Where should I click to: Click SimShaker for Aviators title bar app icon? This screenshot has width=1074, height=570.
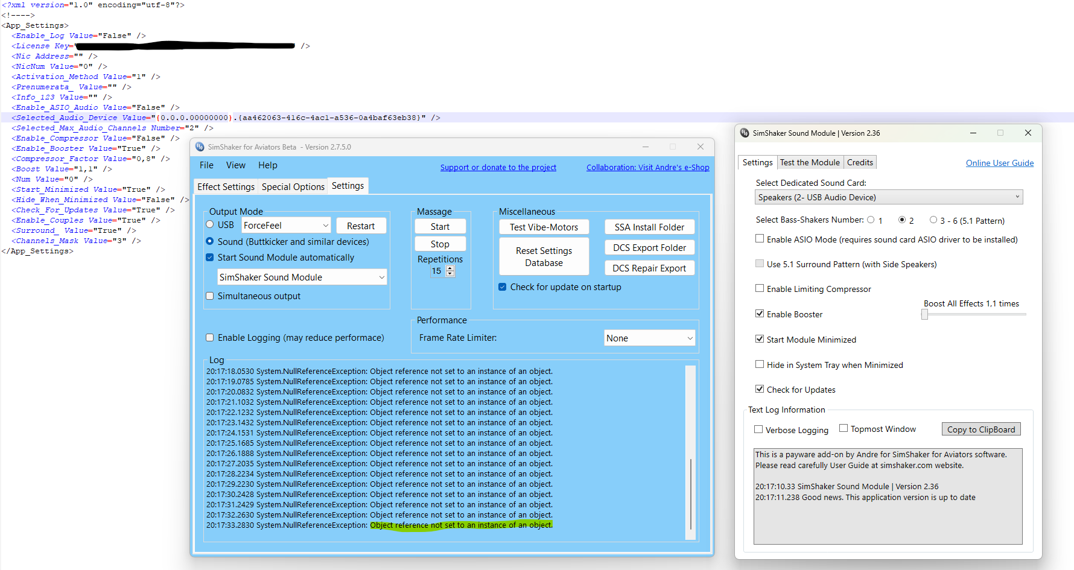[x=200, y=147]
